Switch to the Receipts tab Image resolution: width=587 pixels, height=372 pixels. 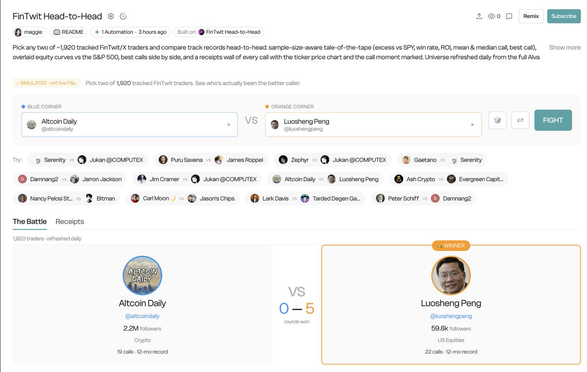click(70, 221)
